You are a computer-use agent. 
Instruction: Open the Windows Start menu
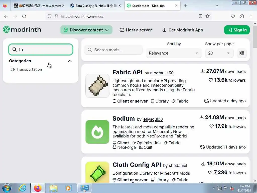click(7, 188)
